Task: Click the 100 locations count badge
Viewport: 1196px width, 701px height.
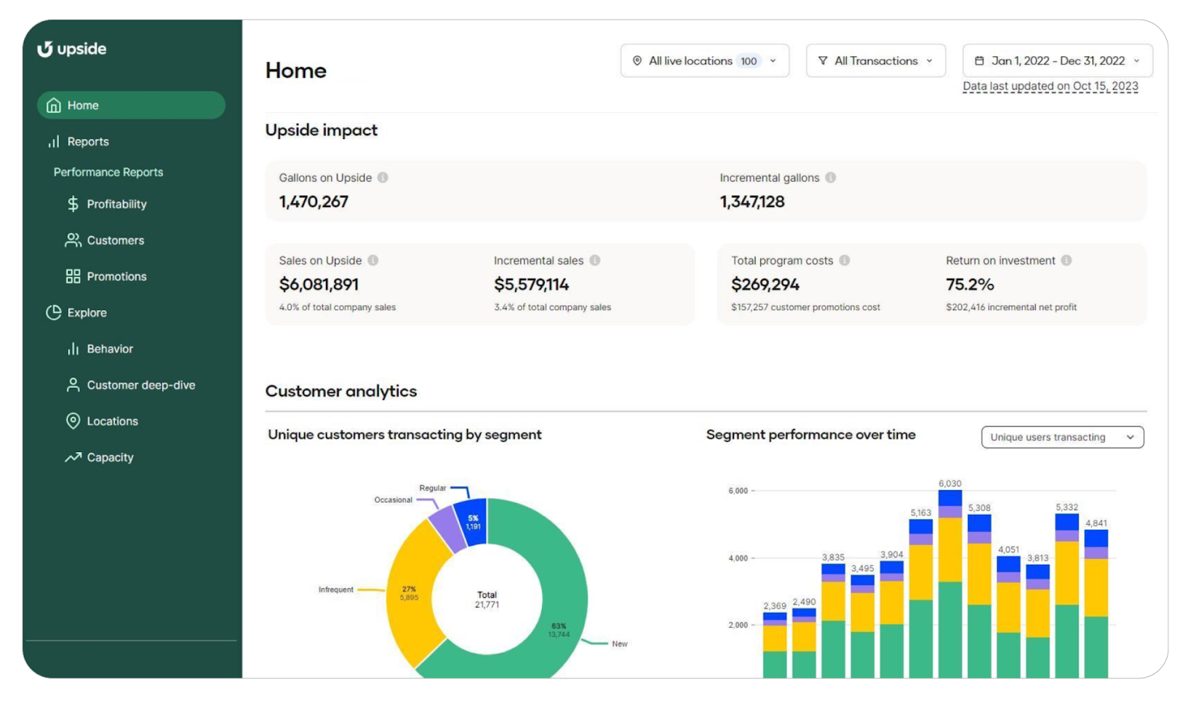Action: pyautogui.click(x=749, y=61)
